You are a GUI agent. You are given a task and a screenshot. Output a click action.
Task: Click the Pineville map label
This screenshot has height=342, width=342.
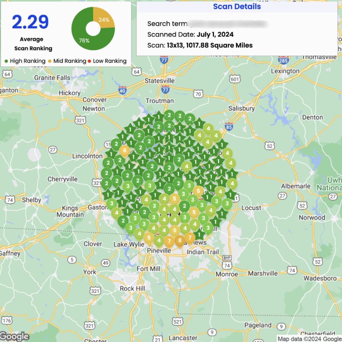159,251
